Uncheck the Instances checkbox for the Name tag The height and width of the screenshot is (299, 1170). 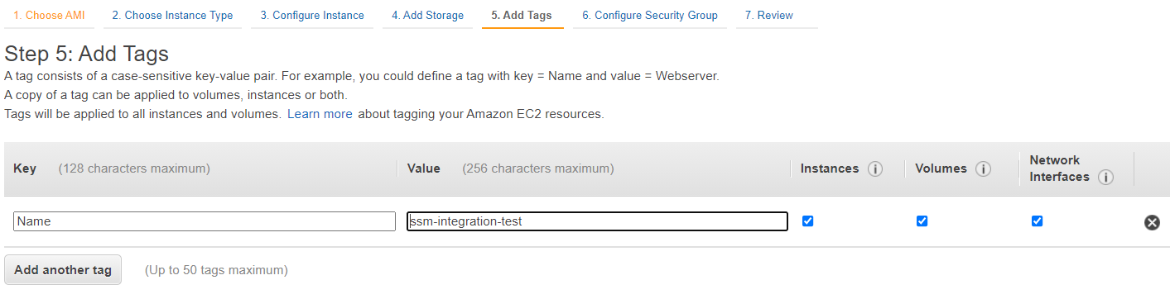(x=808, y=221)
